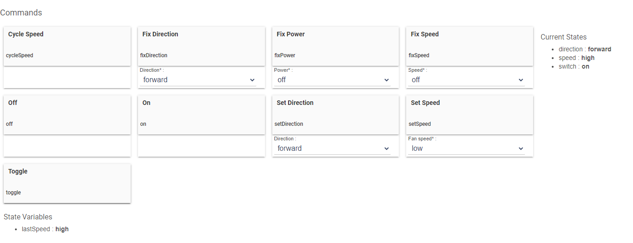Click the Set Direction command tile
633x243 pixels.
(x=335, y=115)
